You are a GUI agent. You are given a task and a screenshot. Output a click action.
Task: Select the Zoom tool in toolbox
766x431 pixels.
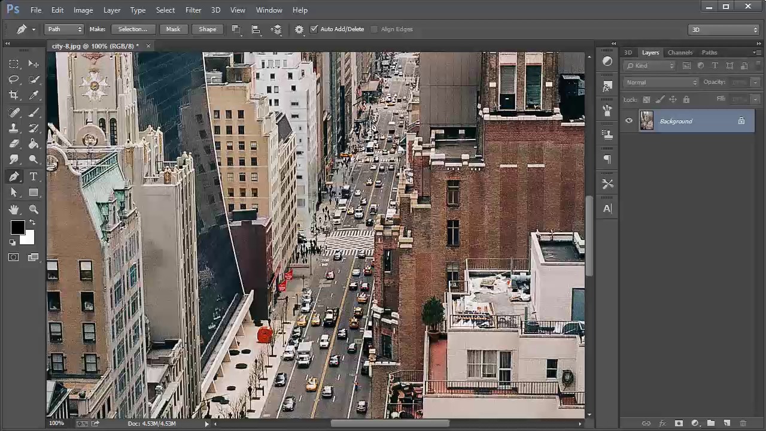(x=34, y=209)
